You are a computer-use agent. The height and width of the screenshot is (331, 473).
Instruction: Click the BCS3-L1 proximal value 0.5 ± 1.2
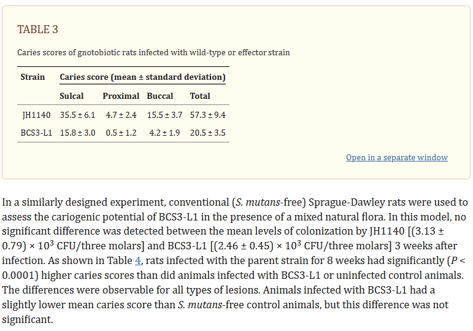pos(121,133)
